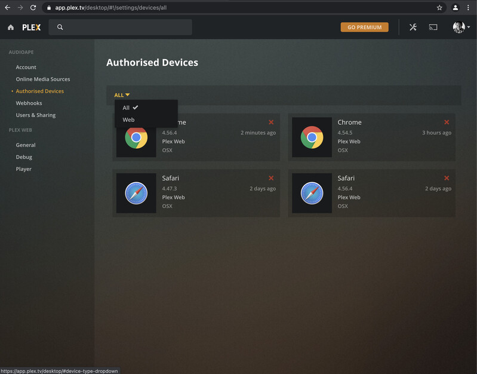Remove Safari 4.56.4 device
This screenshot has width=477, height=374.
click(x=447, y=178)
